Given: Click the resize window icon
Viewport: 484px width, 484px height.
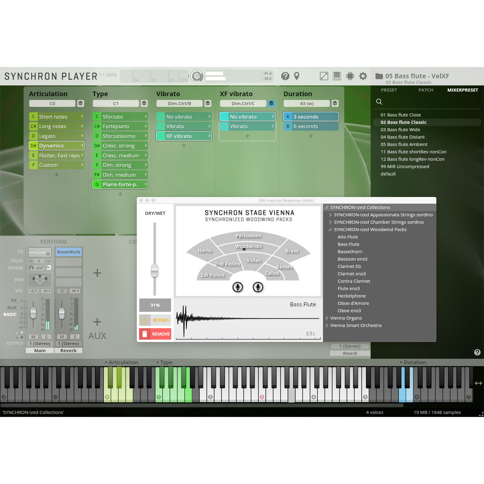Looking at the screenshot, I should 324,76.
